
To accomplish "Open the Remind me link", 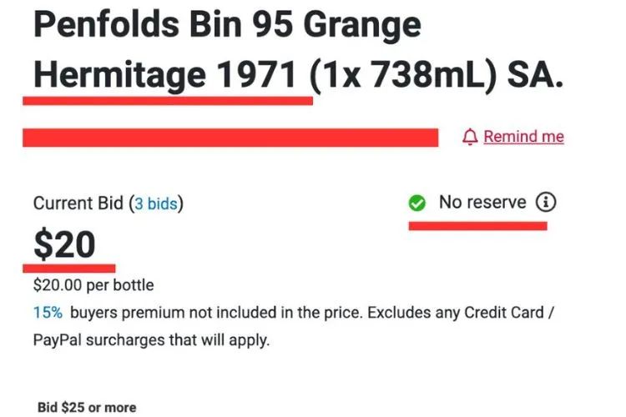I will click(523, 137).
